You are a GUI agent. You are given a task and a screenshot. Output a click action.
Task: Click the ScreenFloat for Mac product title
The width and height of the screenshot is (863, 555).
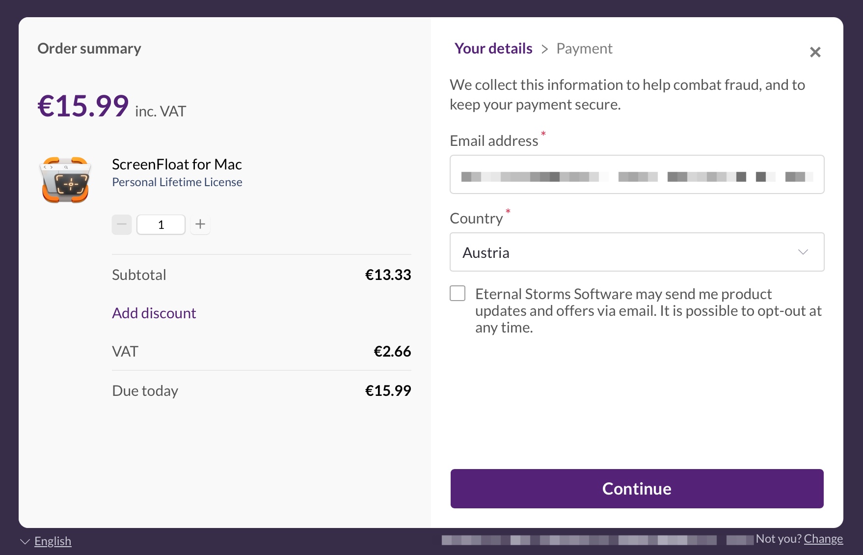tap(177, 164)
